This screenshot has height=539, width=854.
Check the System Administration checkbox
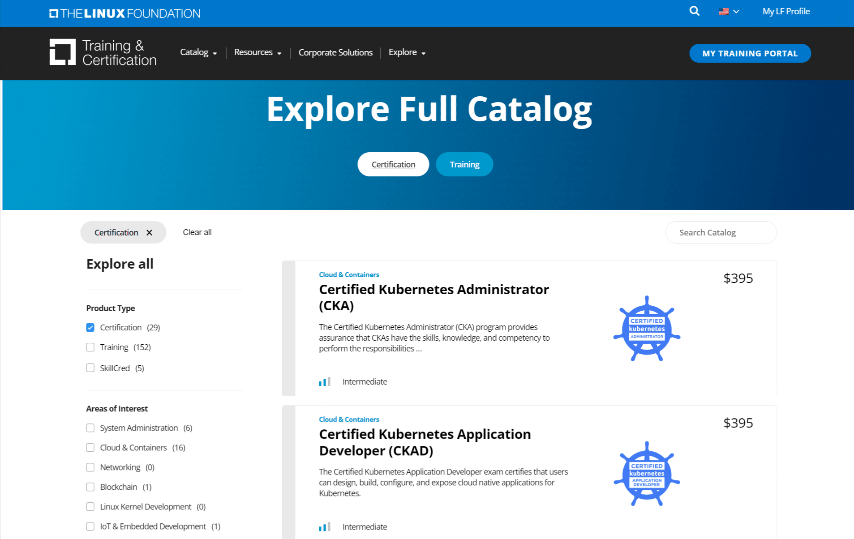click(90, 428)
